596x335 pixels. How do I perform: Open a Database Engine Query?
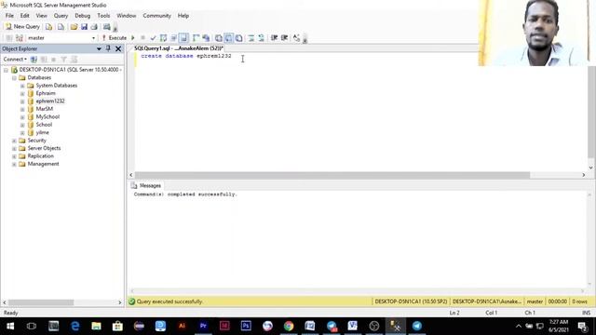pyautogui.click(x=49, y=27)
